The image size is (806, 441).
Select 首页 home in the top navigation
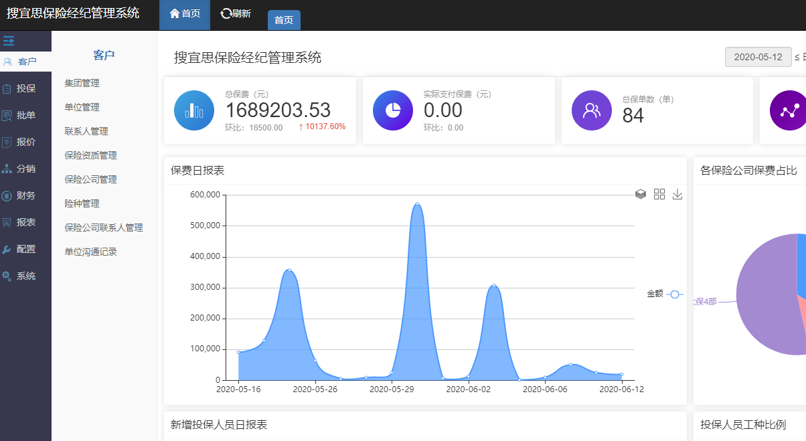[x=185, y=14]
